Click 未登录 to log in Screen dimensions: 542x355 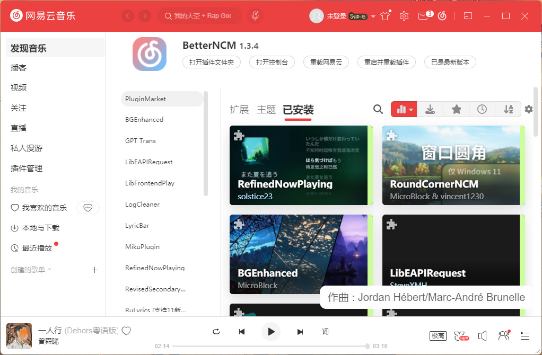[336, 16]
